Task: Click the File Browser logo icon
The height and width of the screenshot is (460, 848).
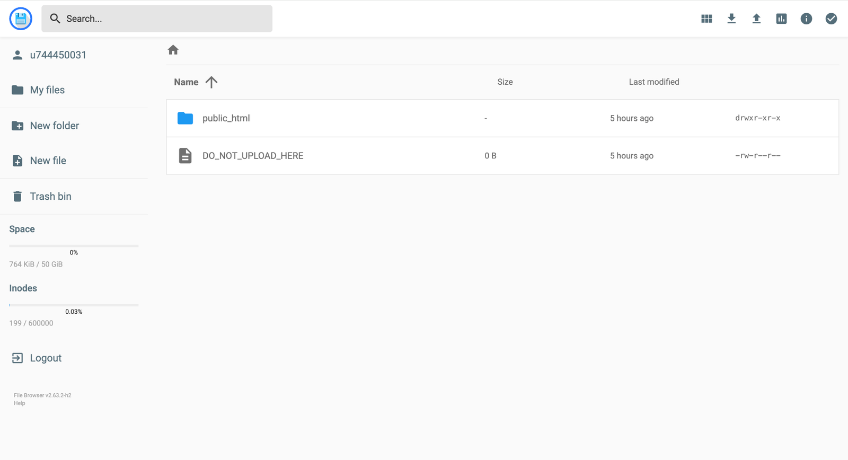Action: [x=21, y=19]
